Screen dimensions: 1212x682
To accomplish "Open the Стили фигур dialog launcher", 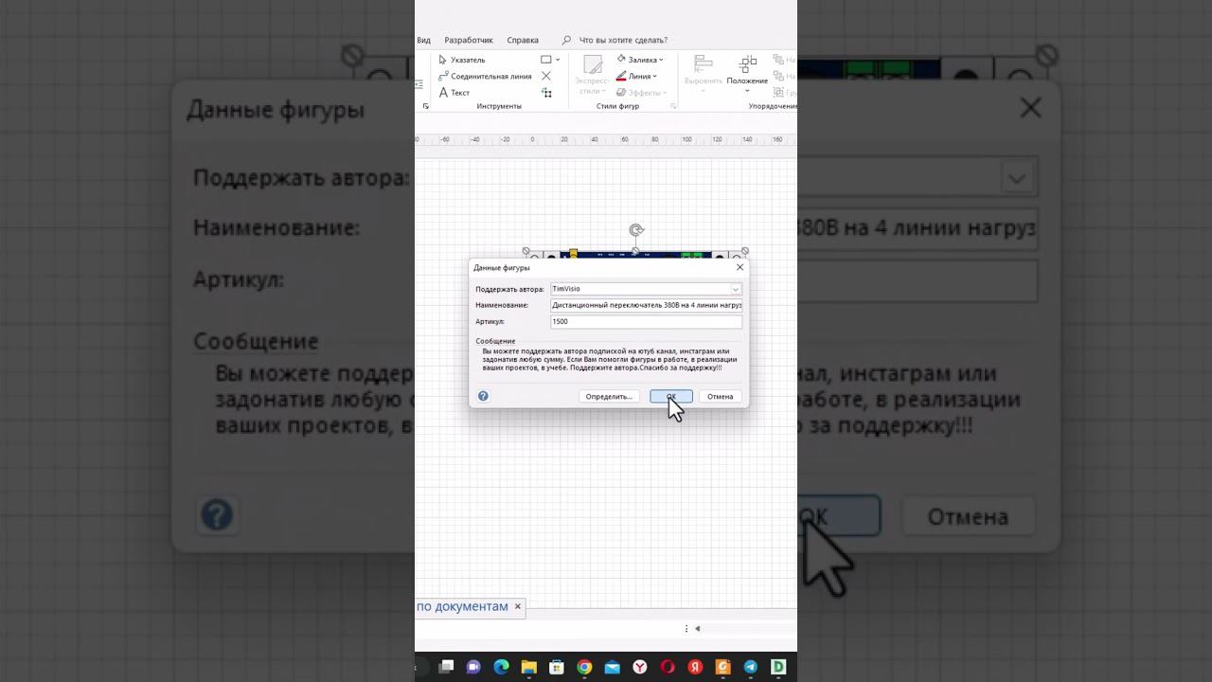I will (x=673, y=106).
